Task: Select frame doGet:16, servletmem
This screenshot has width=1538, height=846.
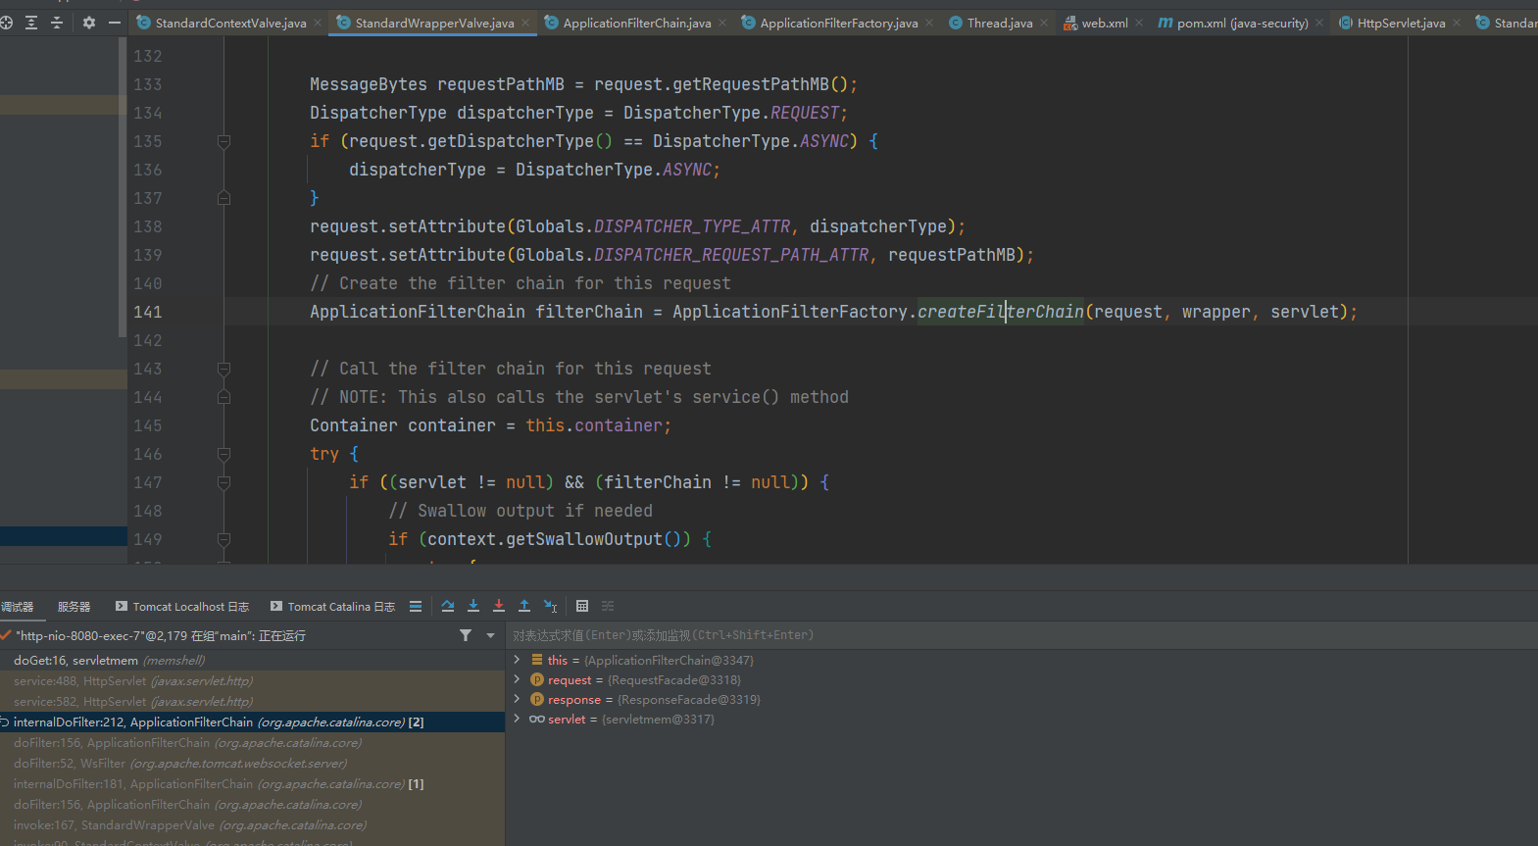Action: (x=252, y=660)
